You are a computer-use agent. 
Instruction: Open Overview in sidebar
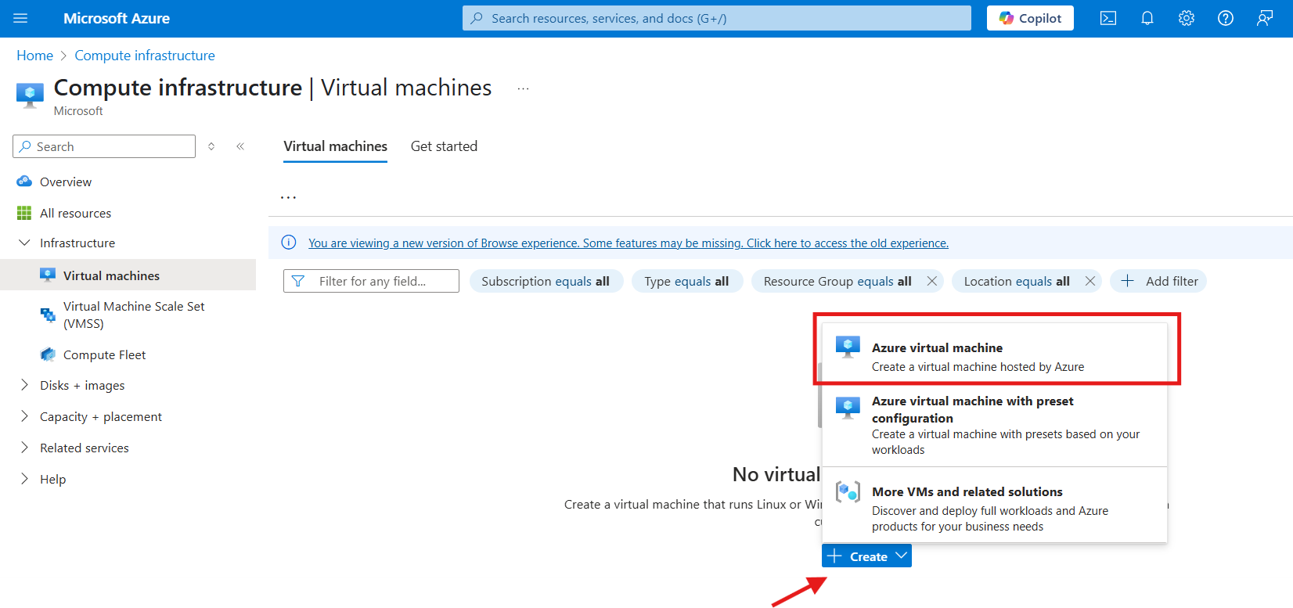tap(66, 182)
